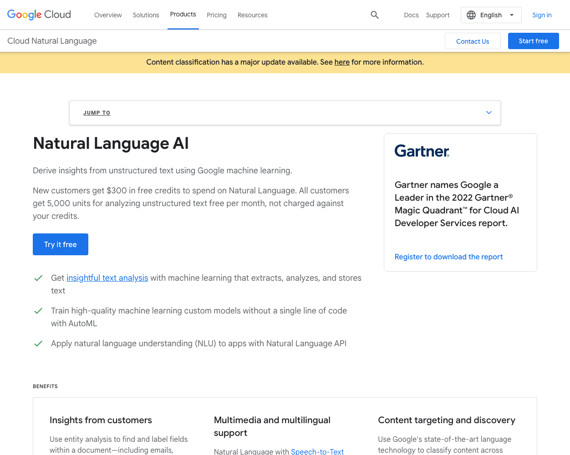Click the Cloud Natural Language title

52,41
